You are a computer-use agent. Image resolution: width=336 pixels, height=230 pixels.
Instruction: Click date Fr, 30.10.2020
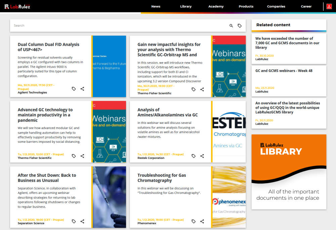(264, 56)
